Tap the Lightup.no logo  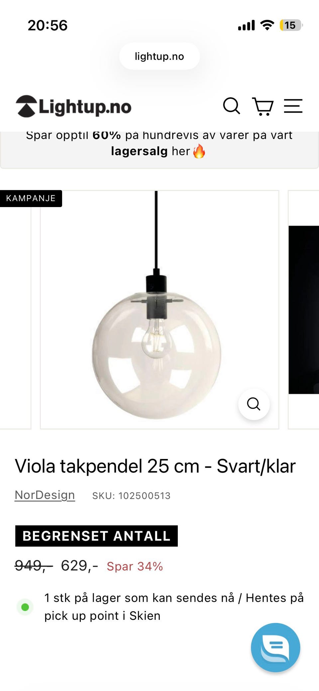(x=73, y=106)
